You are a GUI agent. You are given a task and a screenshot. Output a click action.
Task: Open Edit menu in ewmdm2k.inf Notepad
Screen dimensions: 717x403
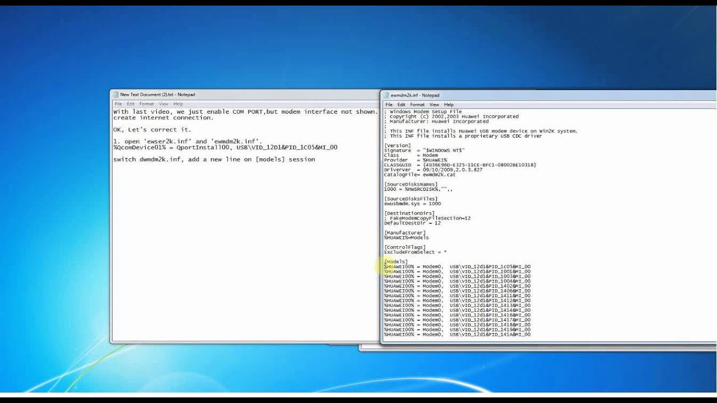401,105
